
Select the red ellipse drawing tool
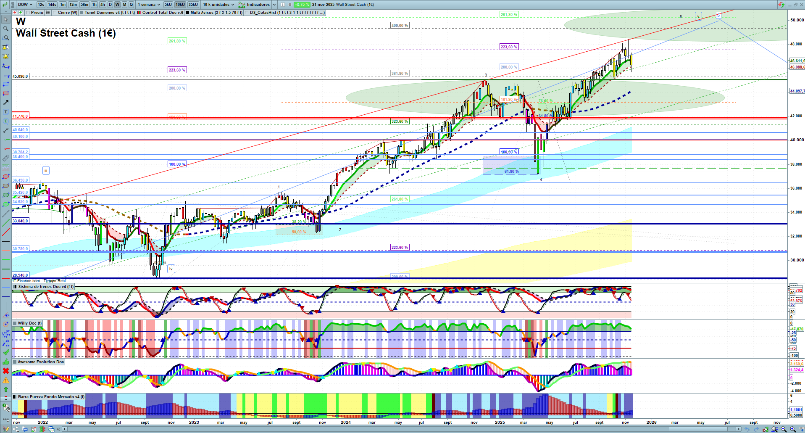tap(6, 177)
